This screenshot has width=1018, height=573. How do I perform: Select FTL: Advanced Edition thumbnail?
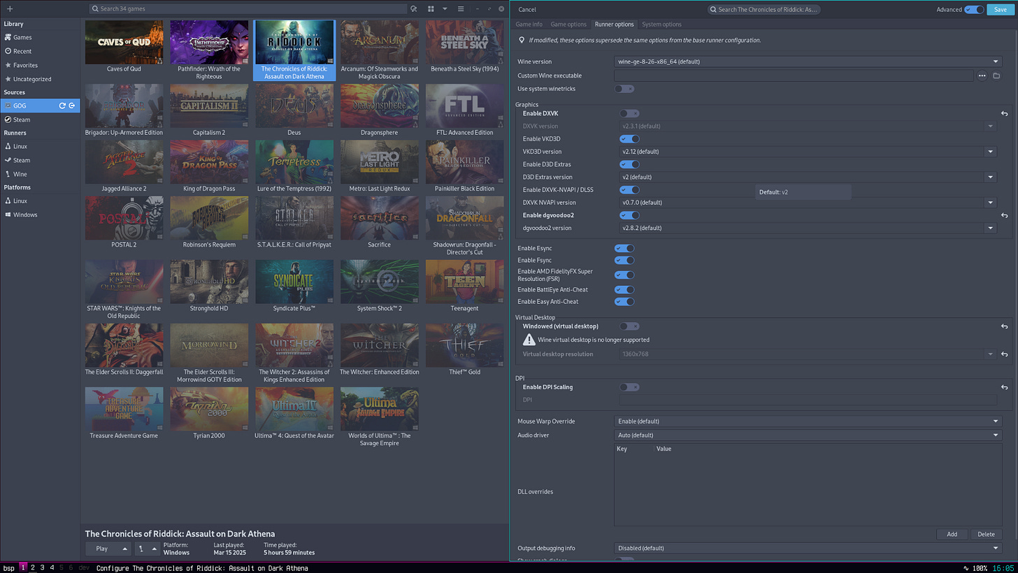pos(464,106)
